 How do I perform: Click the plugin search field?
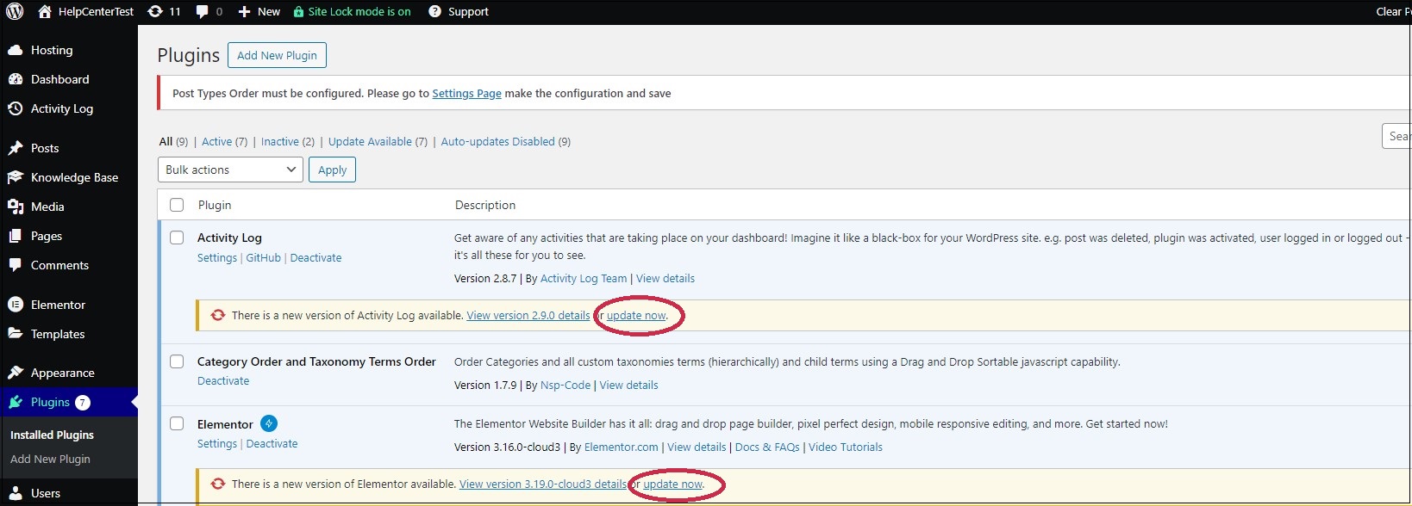(x=1396, y=136)
